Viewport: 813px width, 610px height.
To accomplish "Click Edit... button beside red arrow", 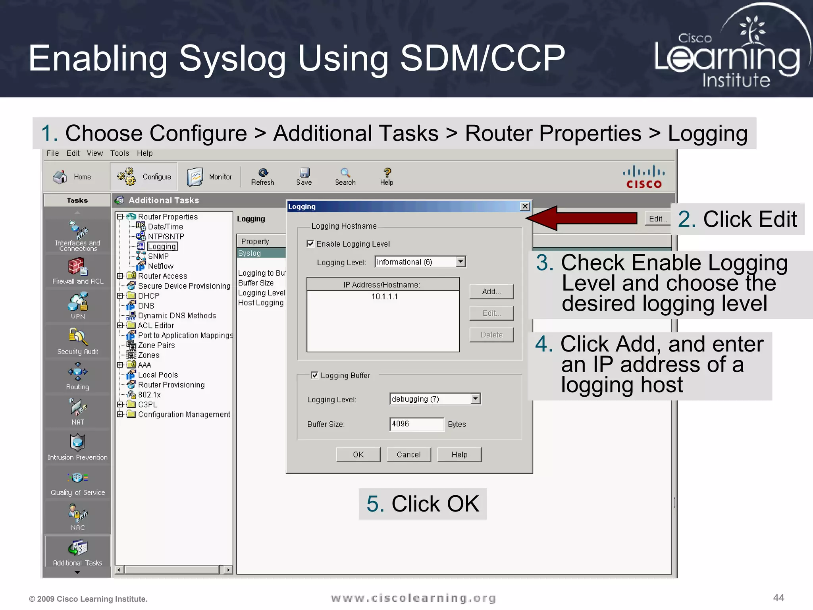I will [x=658, y=218].
